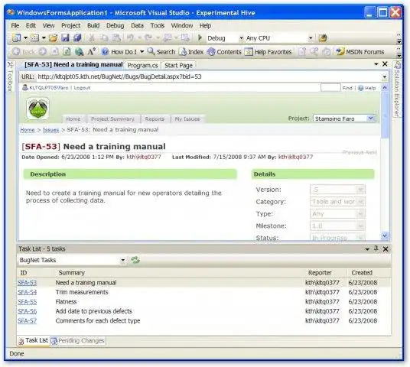
Task: Click the Logout link
Action: coord(82,88)
